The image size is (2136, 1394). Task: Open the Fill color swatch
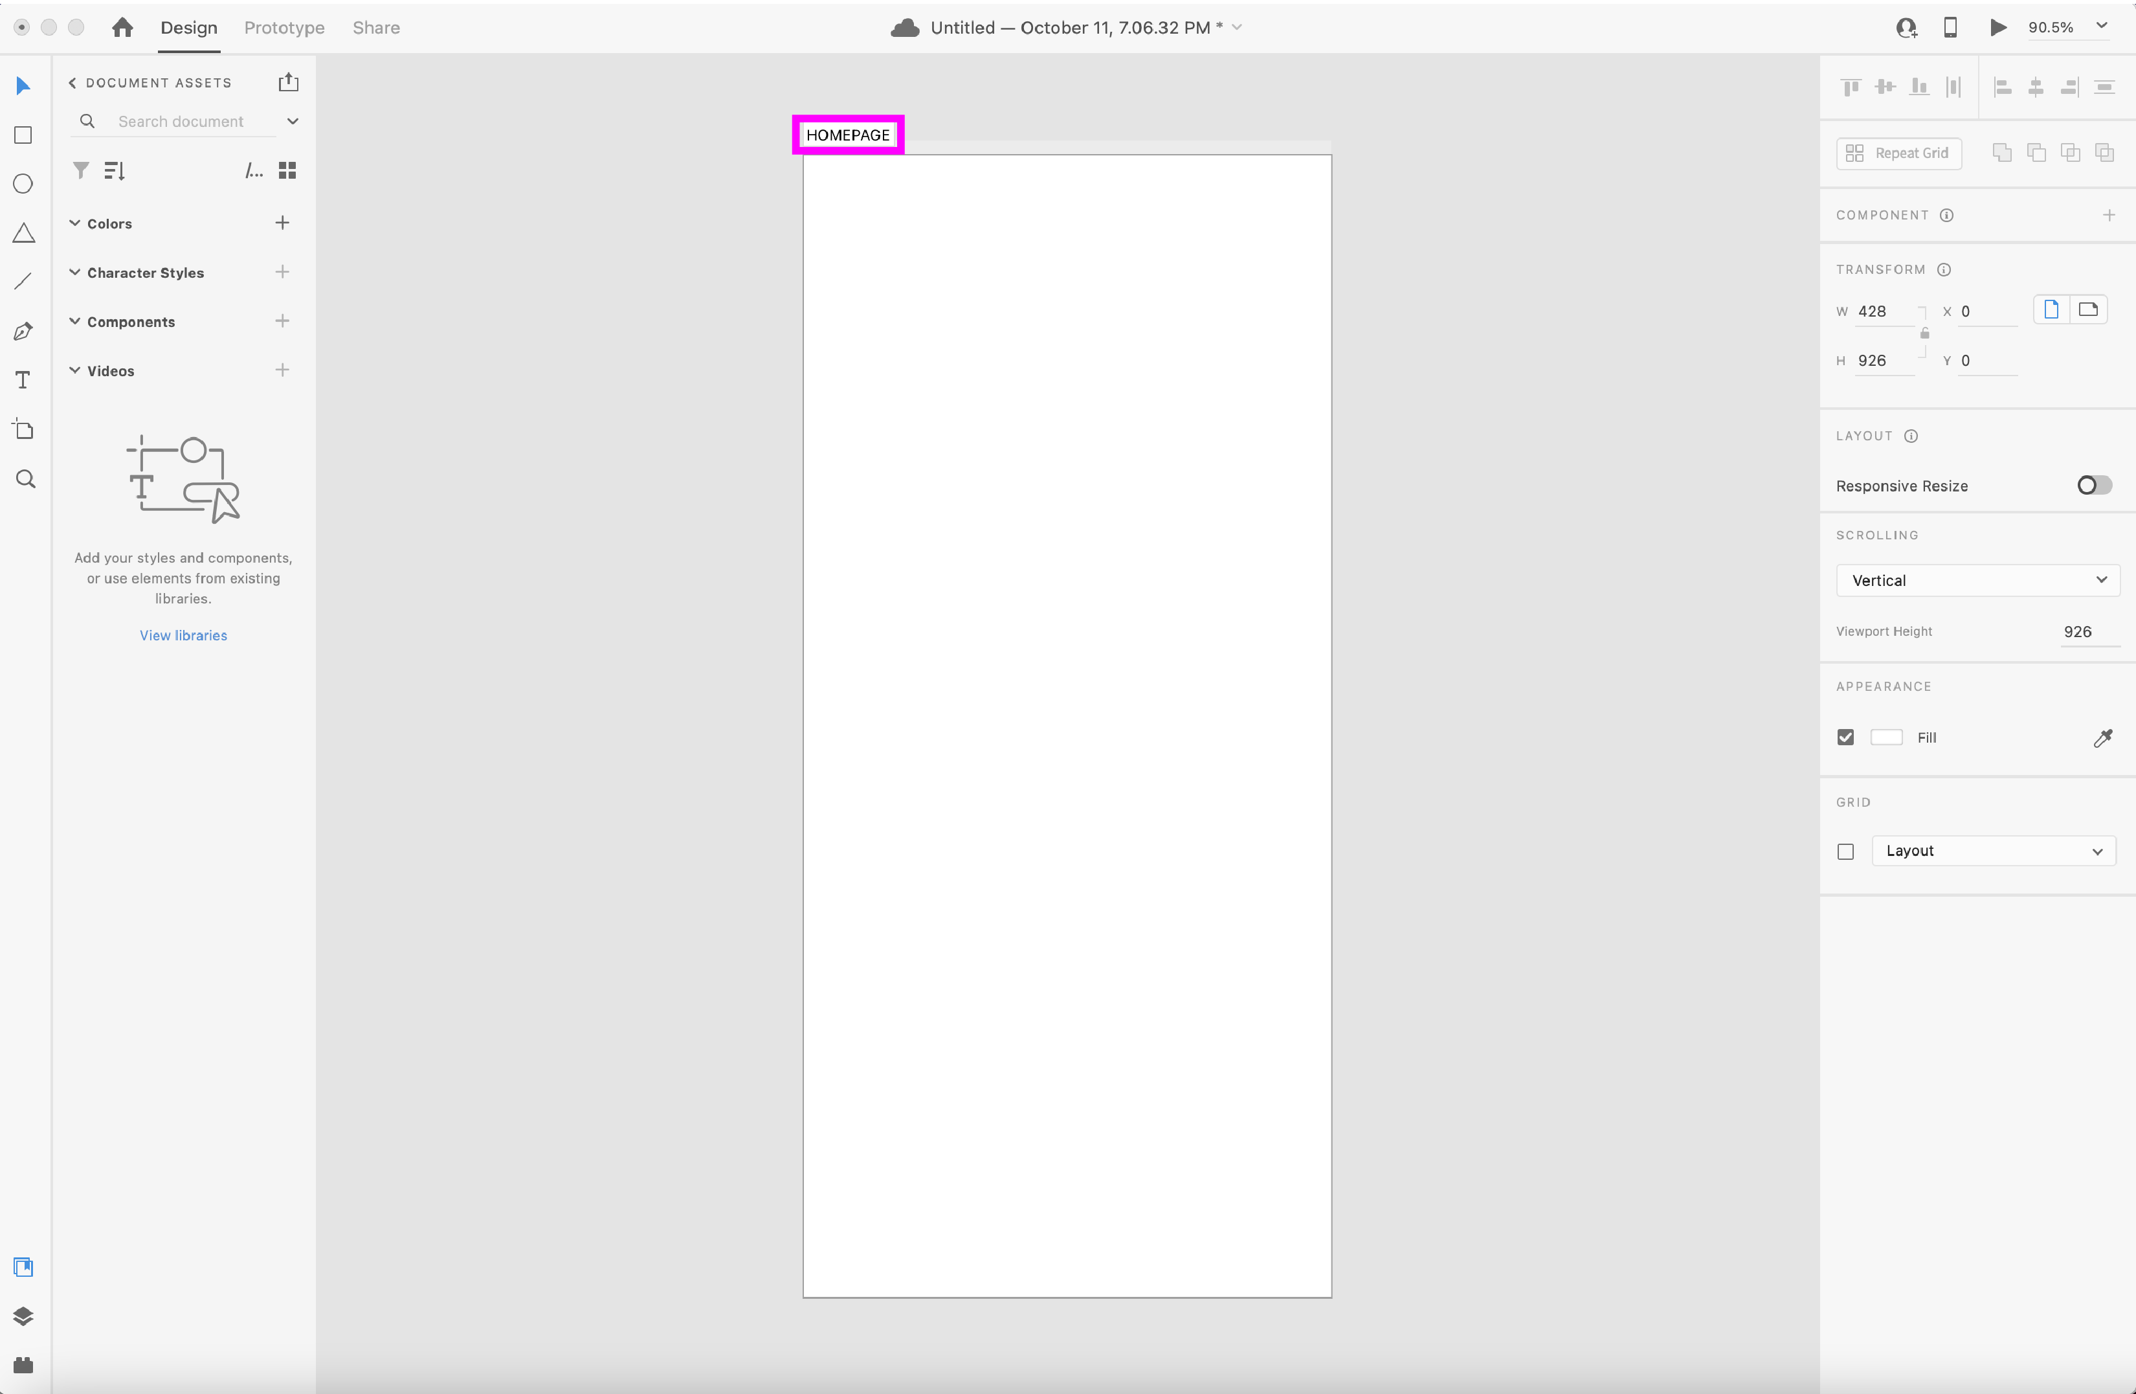click(1886, 738)
